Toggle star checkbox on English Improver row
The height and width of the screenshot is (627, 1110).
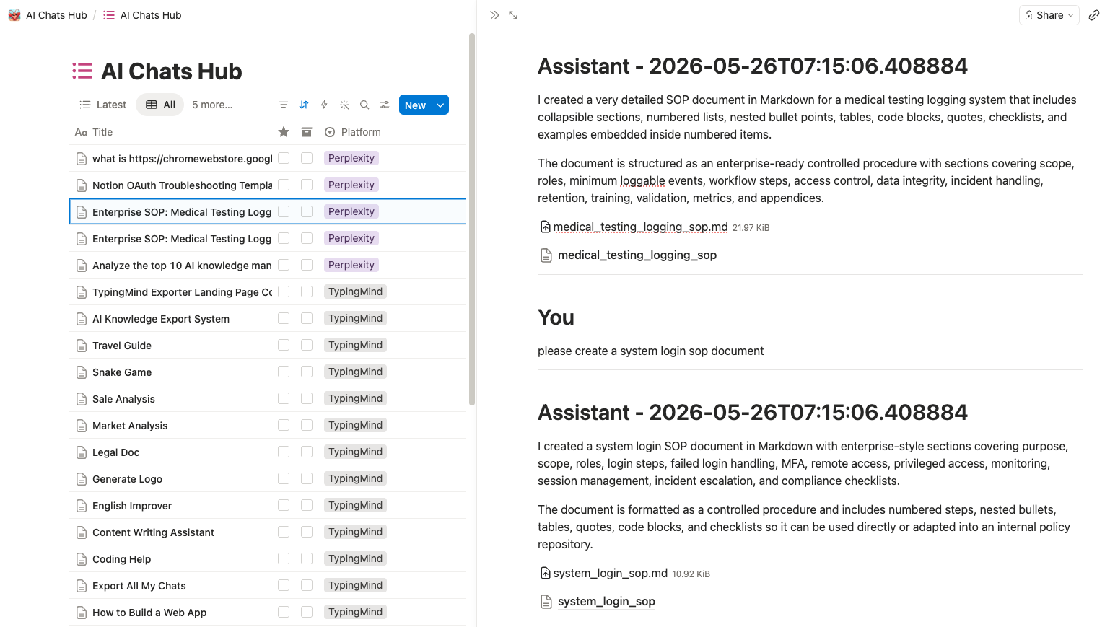click(284, 505)
